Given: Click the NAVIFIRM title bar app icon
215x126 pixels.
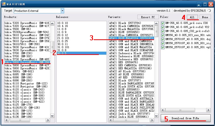Looking at the screenshot, I should coord(4,4).
